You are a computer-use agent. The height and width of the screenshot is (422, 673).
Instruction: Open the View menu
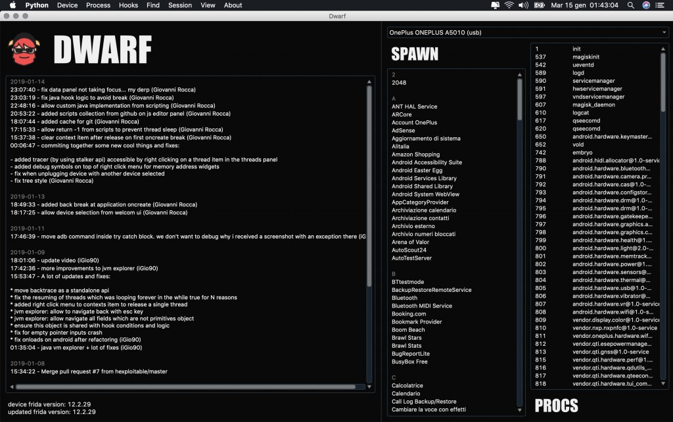click(208, 5)
